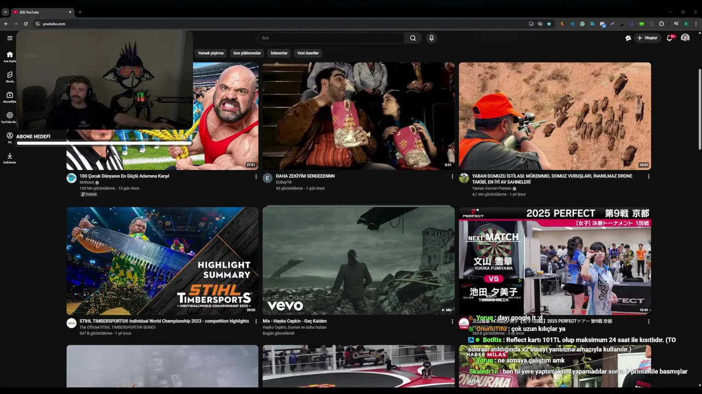Click the Dublajlı badge under MrBeast video
The image size is (702, 394).
point(89,194)
